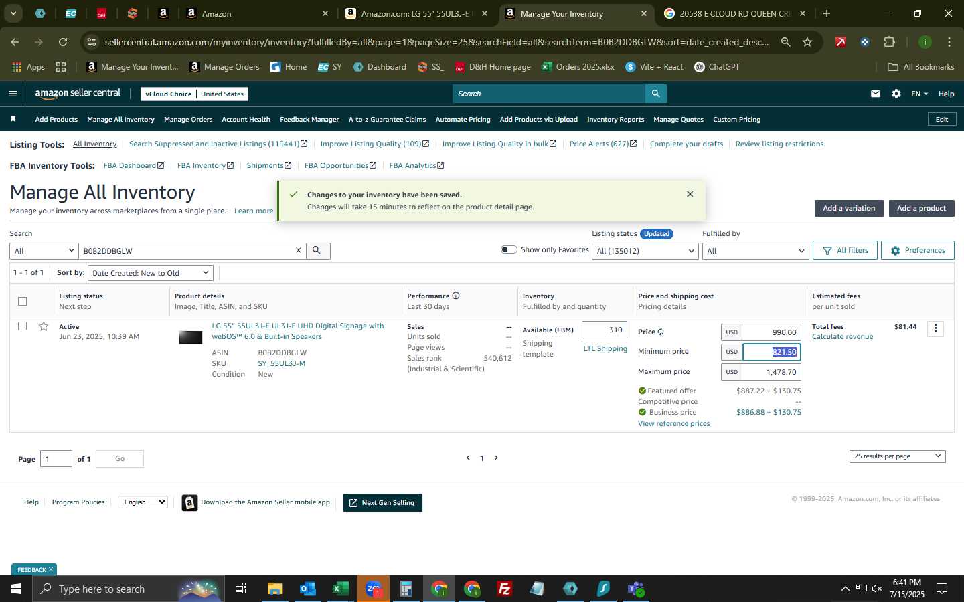Switch to the Amazon.com LG 55UL3J-E tab
This screenshot has height=602, width=964.
point(415,13)
